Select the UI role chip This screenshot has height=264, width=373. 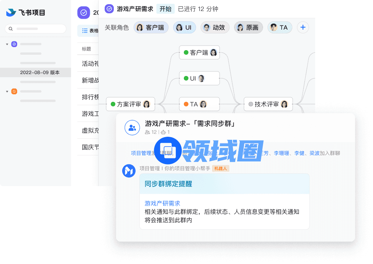[x=184, y=27]
